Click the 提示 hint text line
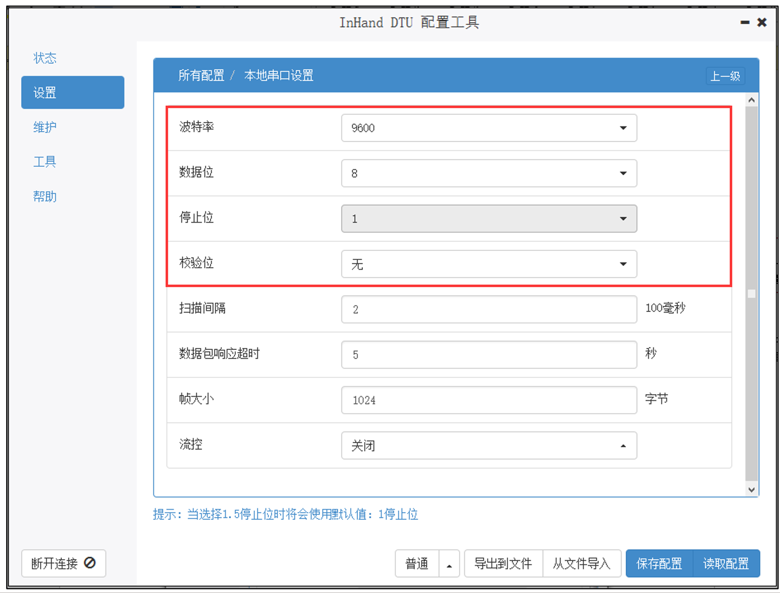 pos(285,514)
